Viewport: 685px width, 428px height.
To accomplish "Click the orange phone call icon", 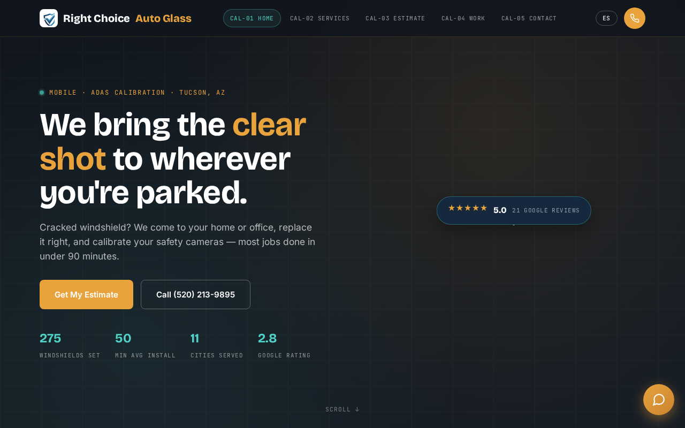I will pyautogui.click(x=635, y=18).
